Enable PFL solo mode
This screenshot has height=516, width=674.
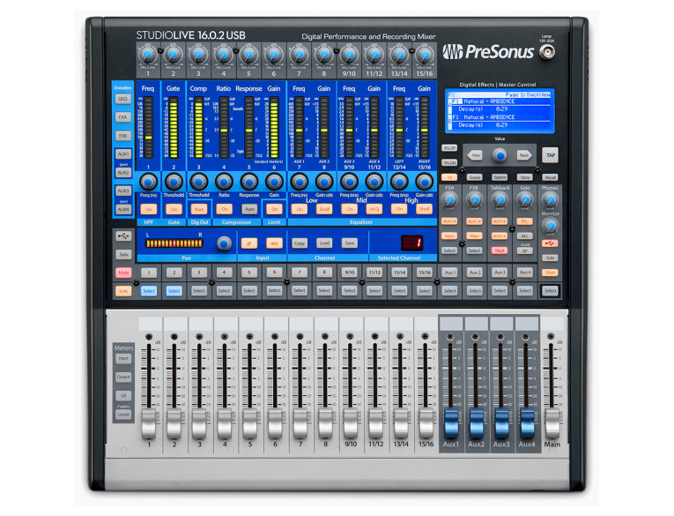point(524,221)
